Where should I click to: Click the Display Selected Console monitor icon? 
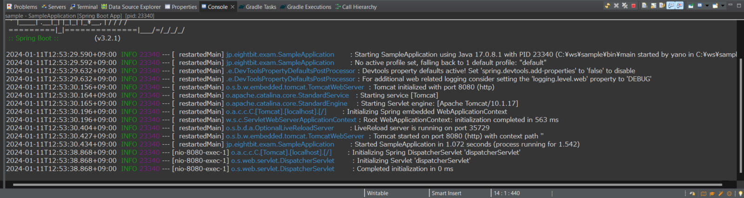(x=700, y=6)
